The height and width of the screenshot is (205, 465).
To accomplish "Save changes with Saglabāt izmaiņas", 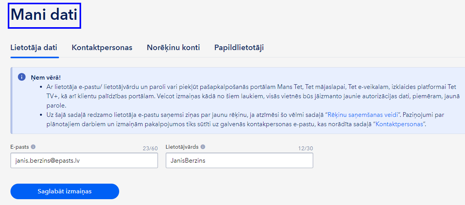I will pos(65,191).
